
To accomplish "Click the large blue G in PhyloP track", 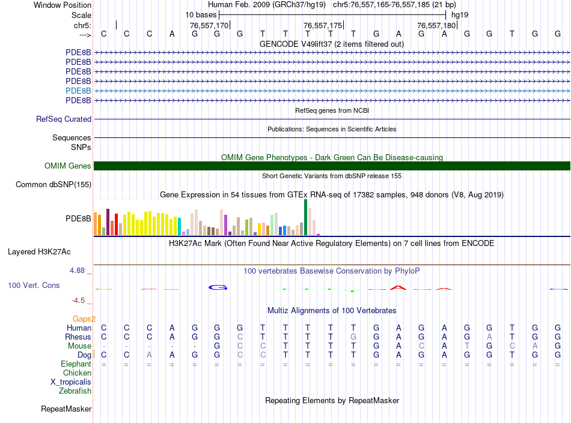I will (217, 287).
